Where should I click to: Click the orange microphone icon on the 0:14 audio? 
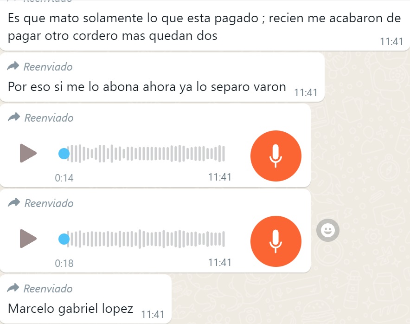276,156
